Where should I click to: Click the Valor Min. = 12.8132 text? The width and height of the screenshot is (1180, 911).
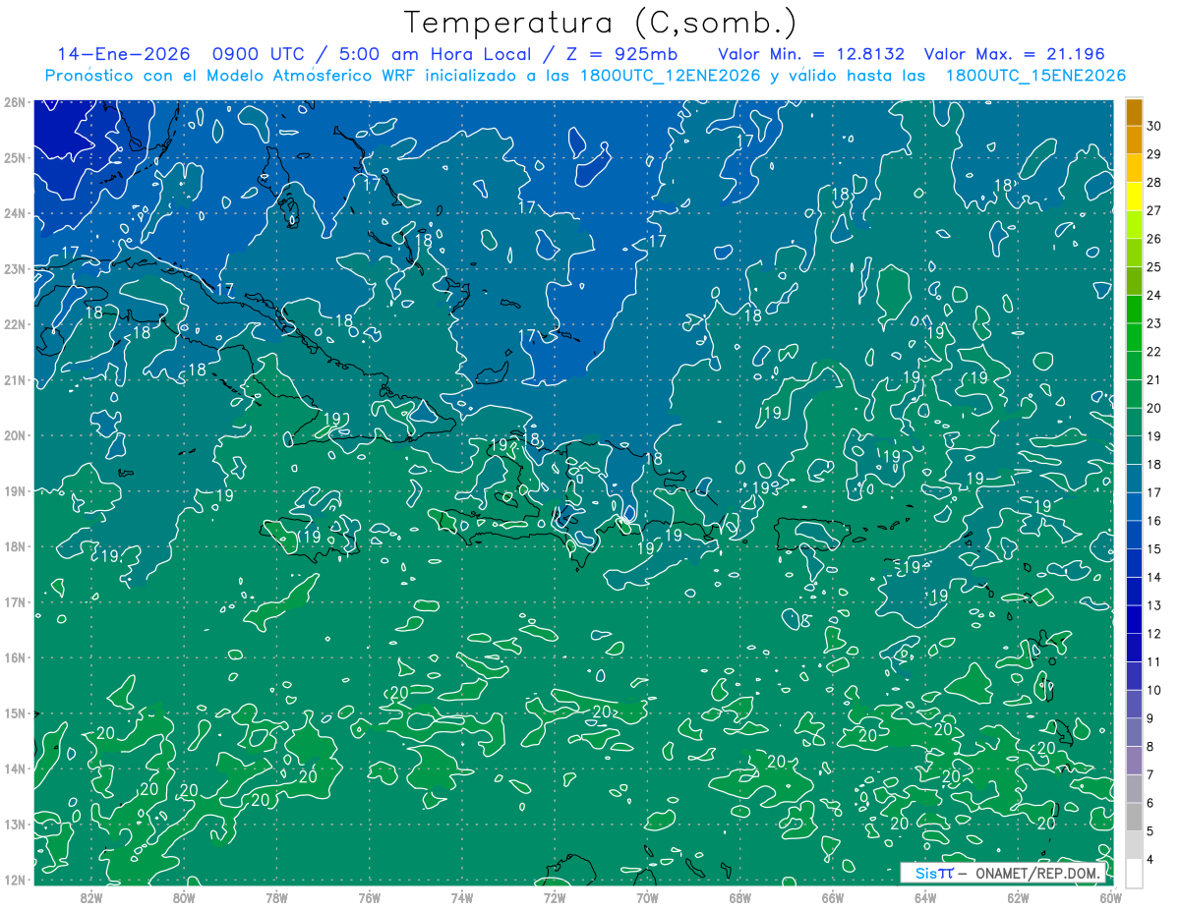coord(811,54)
